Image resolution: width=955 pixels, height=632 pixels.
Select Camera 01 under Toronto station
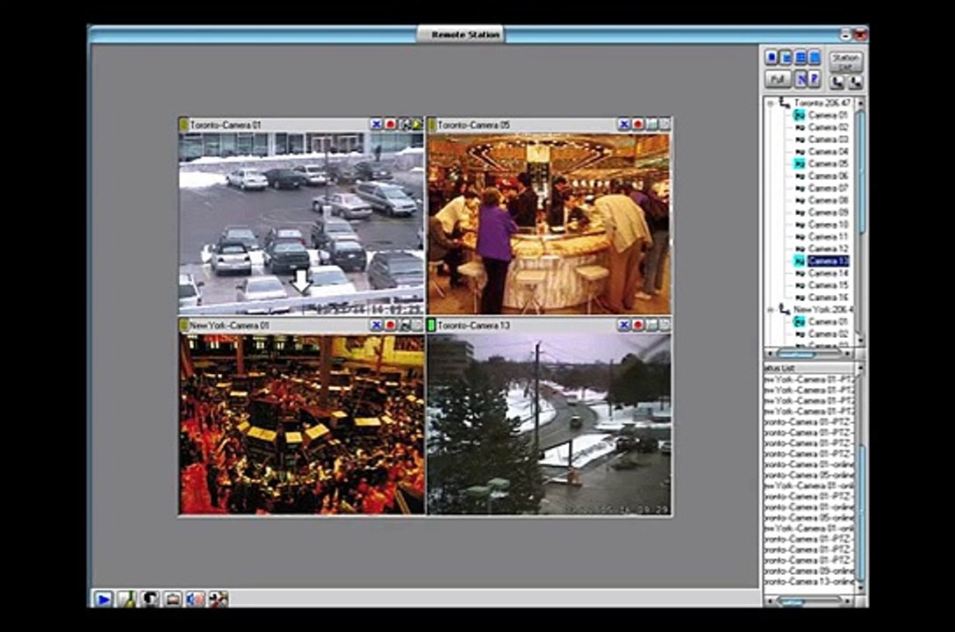pos(828,115)
